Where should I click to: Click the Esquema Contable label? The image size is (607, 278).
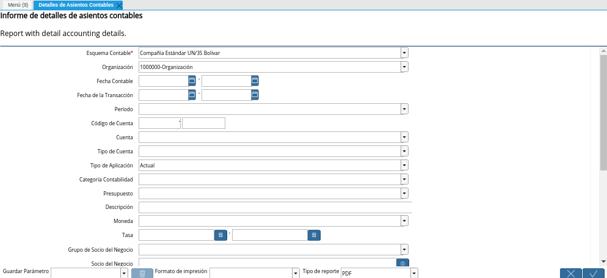coord(109,53)
